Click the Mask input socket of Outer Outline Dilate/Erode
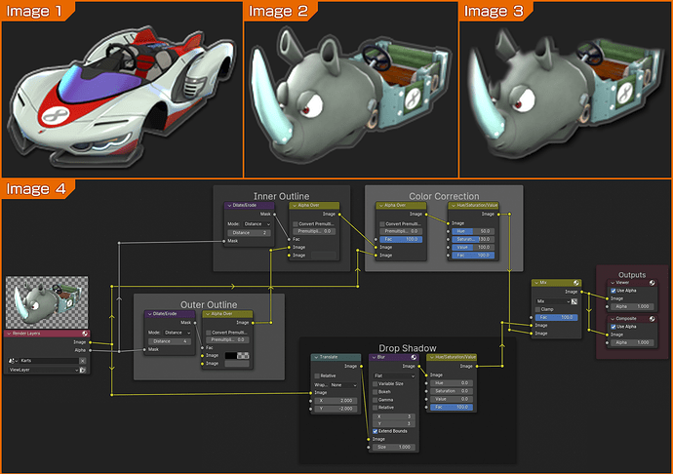This screenshot has height=474, width=673. [144, 349]
